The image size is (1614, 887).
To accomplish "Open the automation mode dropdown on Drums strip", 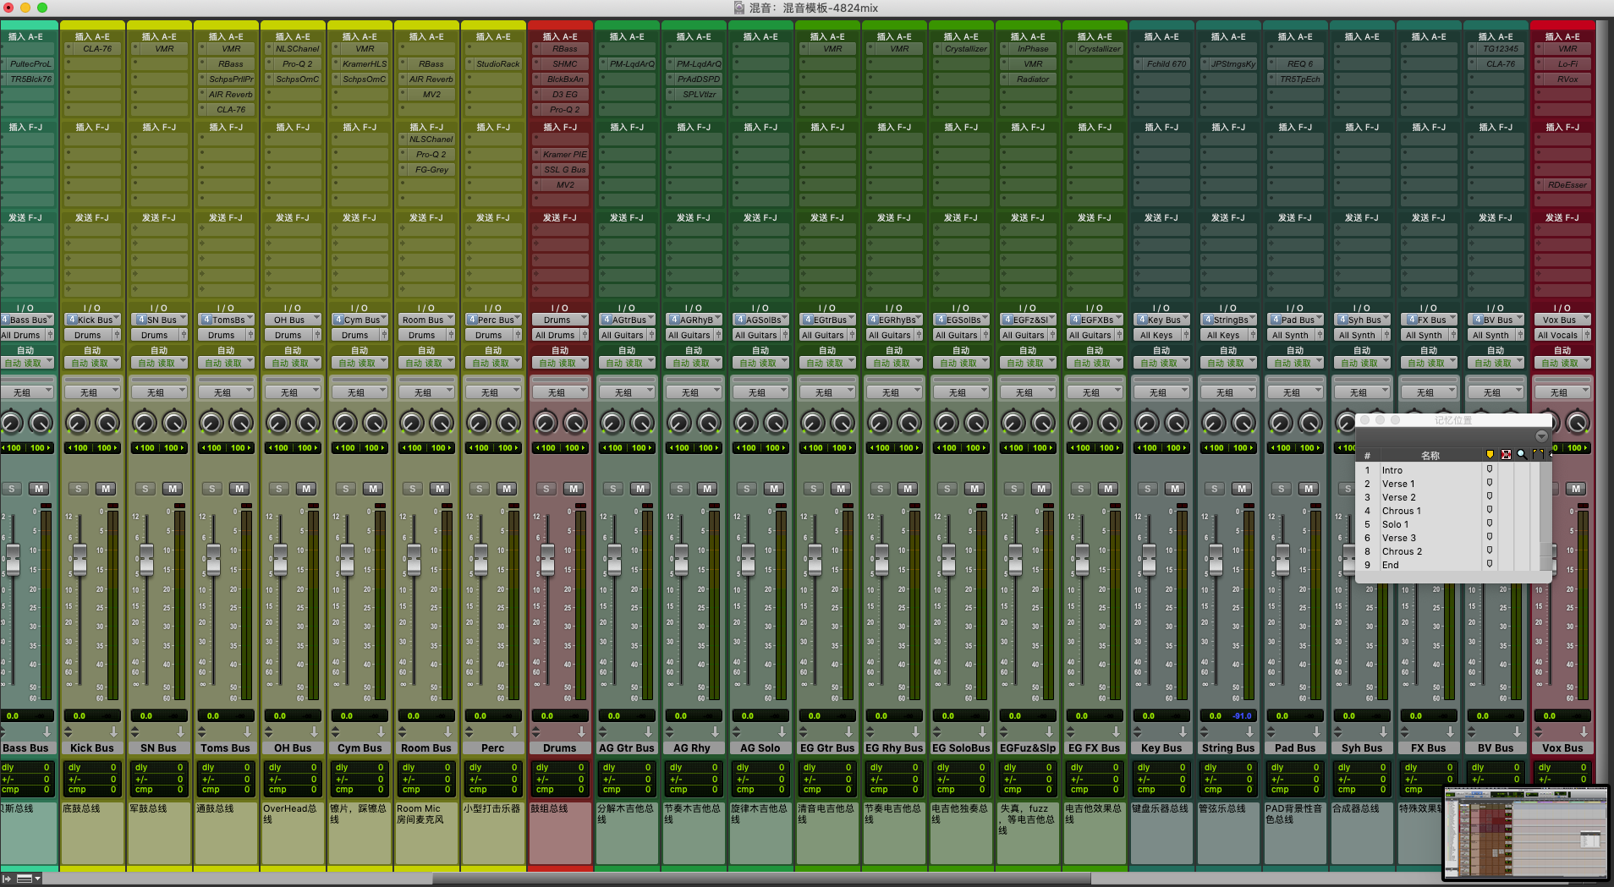I will (x=560, y=363).
